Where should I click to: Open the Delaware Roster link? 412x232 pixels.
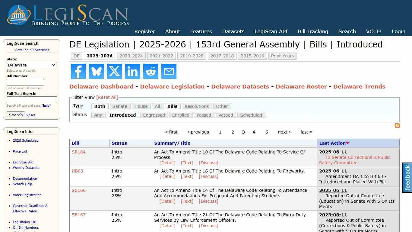coord(301,86)
